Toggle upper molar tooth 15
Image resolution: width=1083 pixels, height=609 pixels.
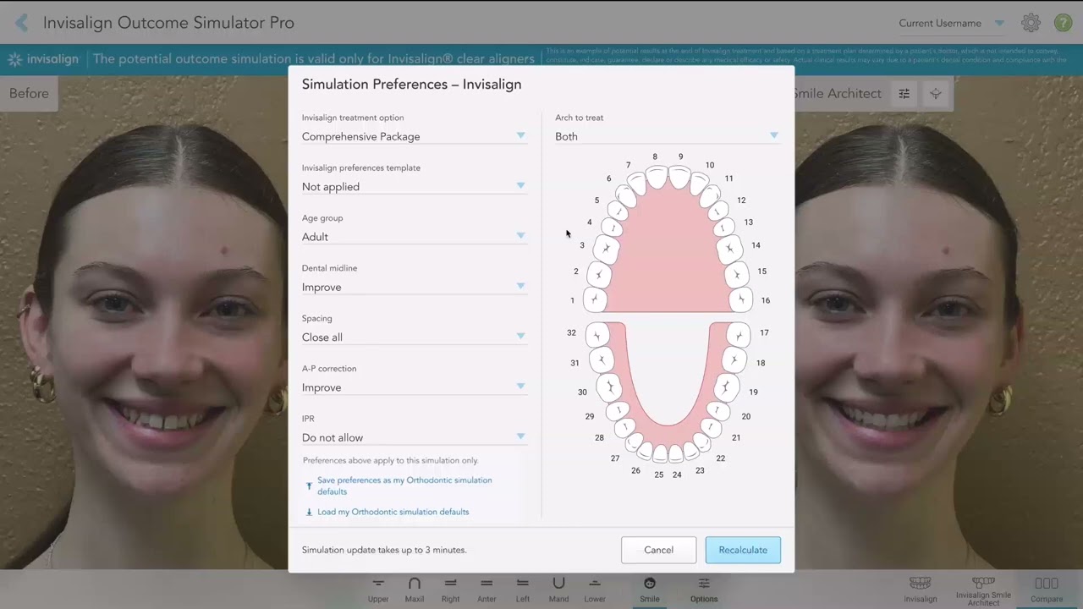tap(737, 274)
